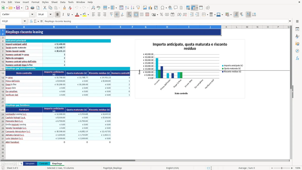This screenshot has width=302, height=170.
Task: Sort ascending button
Action: click(127, 8)
